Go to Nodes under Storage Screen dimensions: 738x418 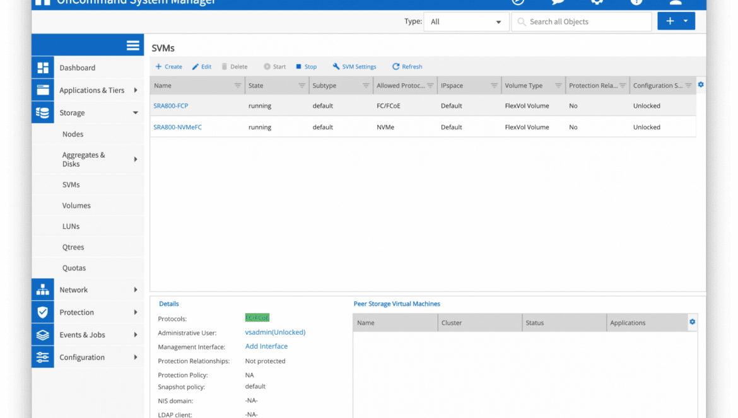[x=73, y=134]
